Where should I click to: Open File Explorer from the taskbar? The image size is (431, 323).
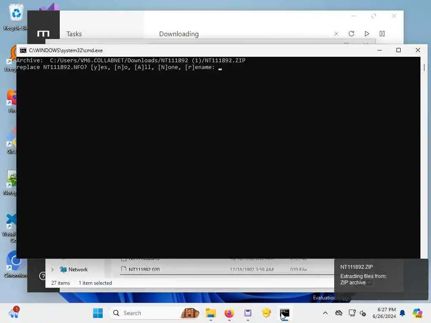211,313
